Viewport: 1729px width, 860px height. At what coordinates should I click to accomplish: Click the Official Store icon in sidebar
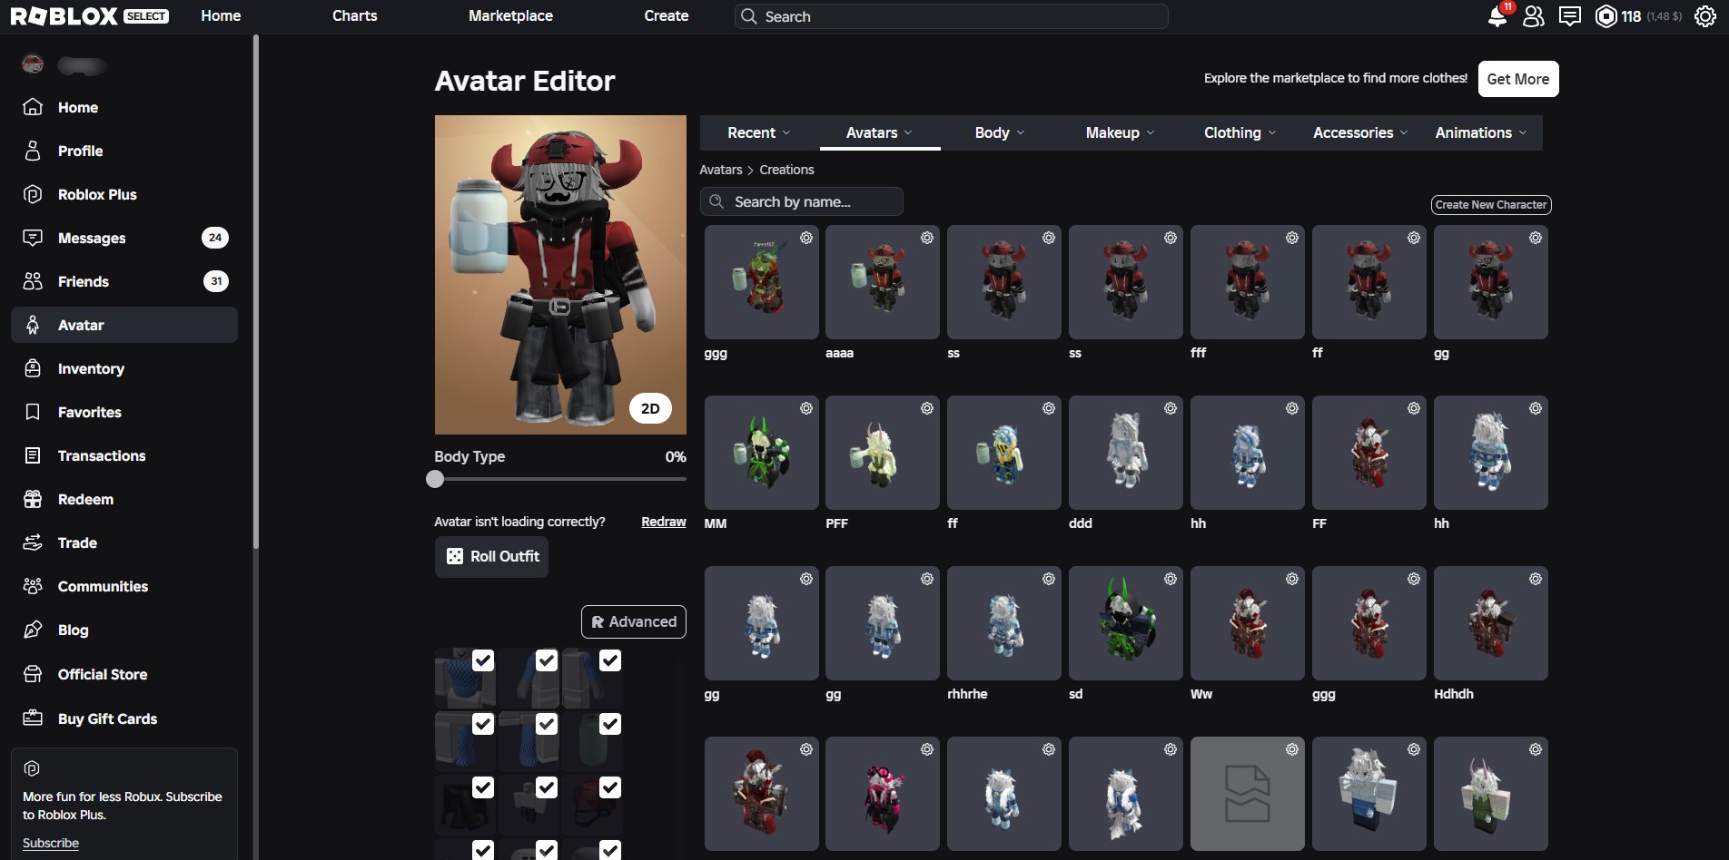pos(33,674)
